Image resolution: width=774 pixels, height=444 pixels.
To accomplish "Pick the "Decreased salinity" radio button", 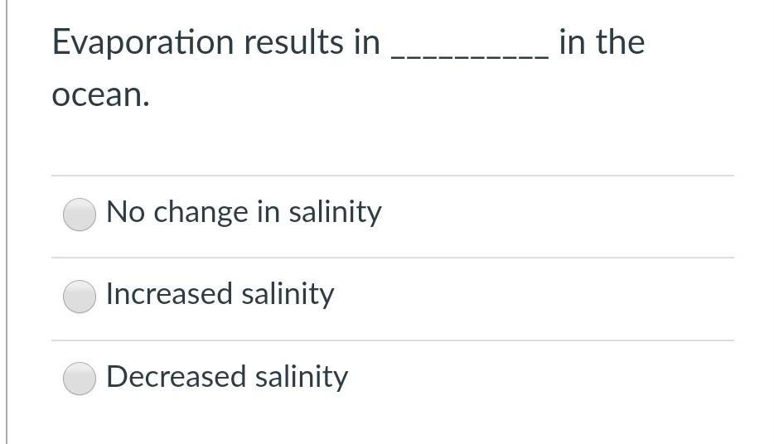I will point(80,379).
